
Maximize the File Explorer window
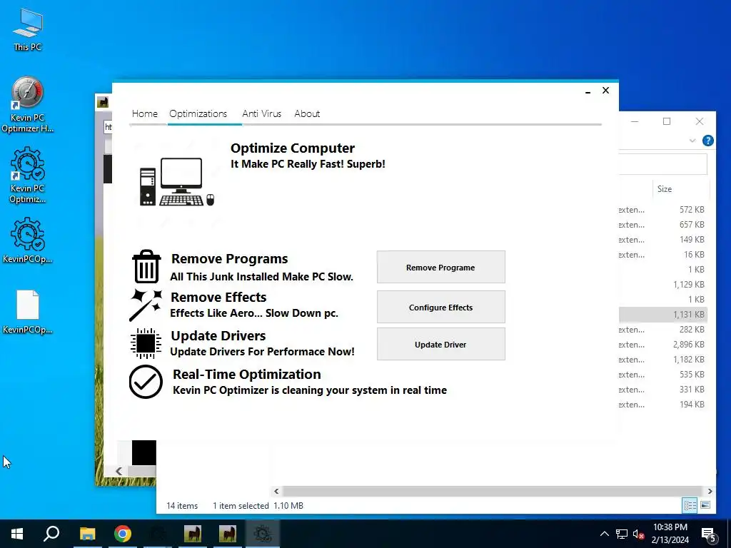pyautogui.click(x=667, y=121)
